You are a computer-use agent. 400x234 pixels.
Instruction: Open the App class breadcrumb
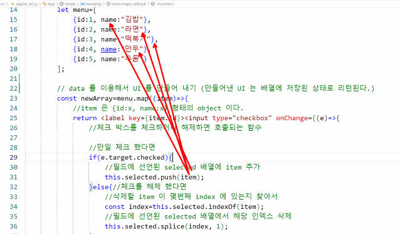click(x=51, y=4)
